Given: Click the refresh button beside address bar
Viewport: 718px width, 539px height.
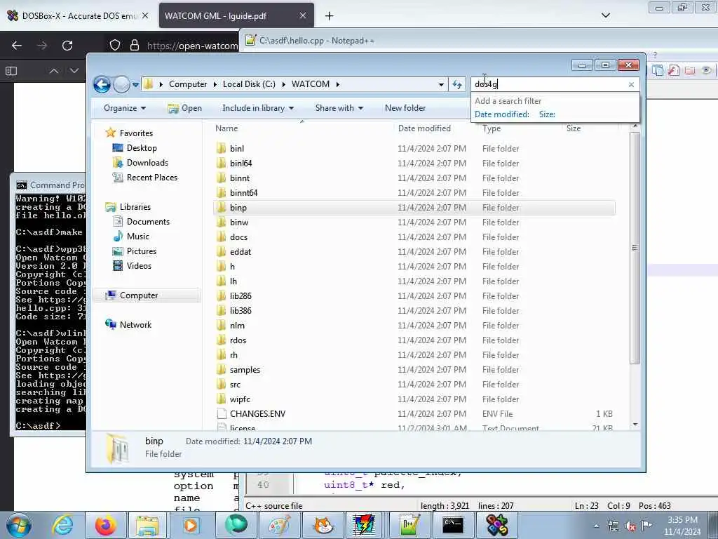Looking at the screenshot, I should 457,84.
